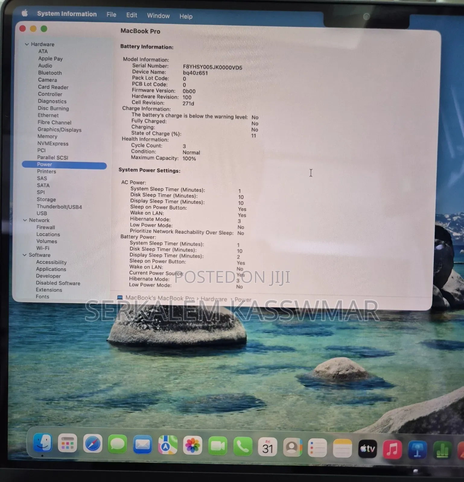The height and width of the screenshot is (482, 464).
Task: Open Calendar showing 31 in Dock
Action: (x=268, y=447)
